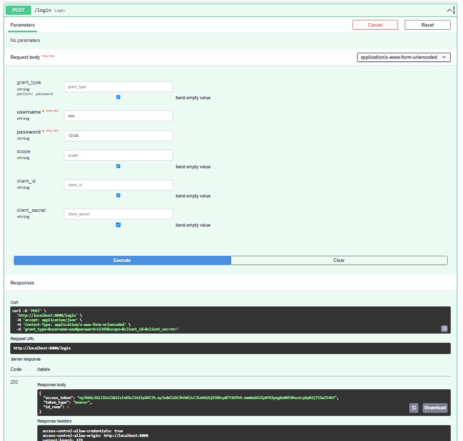The width and height of the screenshot is (463, 441).
Task: Click the access_token value in response
Action: [x=206, y=398]
